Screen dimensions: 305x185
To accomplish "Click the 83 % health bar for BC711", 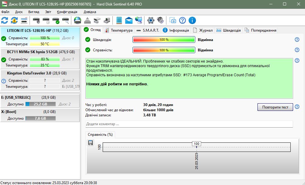I will (x=45, y=59).
